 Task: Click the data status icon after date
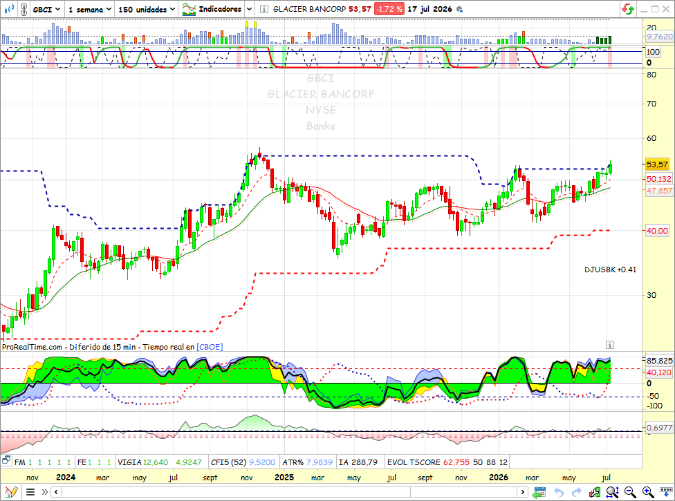[x=459, y=9]
